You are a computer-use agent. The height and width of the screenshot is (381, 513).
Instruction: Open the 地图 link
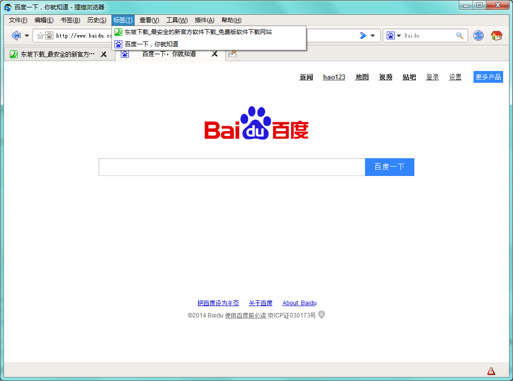pyautogui.click(x=362, y=77)
